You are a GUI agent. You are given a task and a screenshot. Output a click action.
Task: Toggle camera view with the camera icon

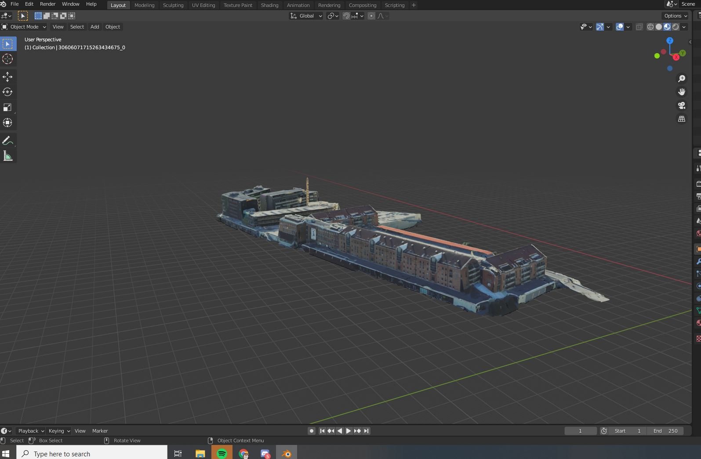[682, 105]
